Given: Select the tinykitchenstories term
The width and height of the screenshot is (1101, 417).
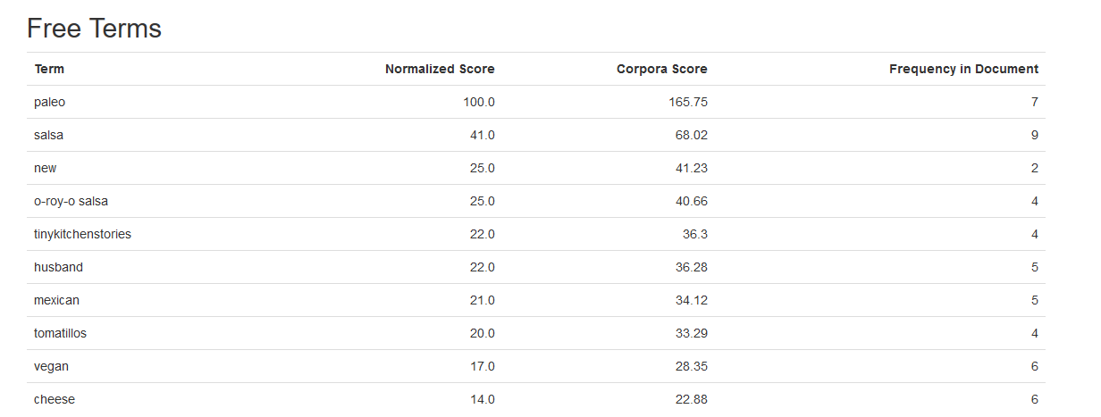Looking at the screenshot, I should click(x=82, y=234).
